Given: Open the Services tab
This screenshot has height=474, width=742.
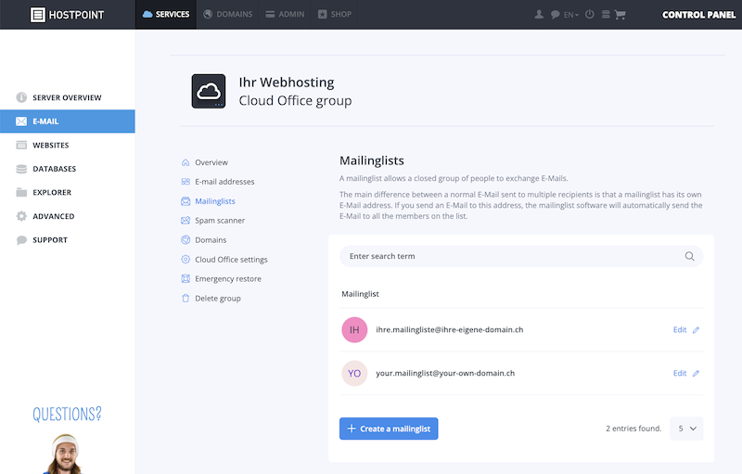Looking at the screenshot, I should click(166, 14).
